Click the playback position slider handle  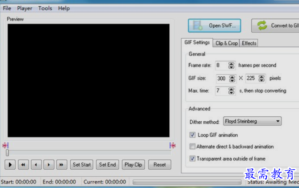pyautogui.click(x=7, y=153)
